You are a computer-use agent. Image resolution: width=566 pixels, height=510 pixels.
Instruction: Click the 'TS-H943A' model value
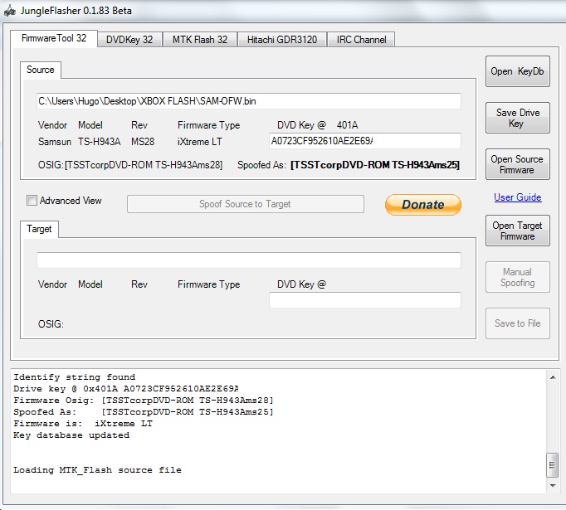tap(100, 142)
